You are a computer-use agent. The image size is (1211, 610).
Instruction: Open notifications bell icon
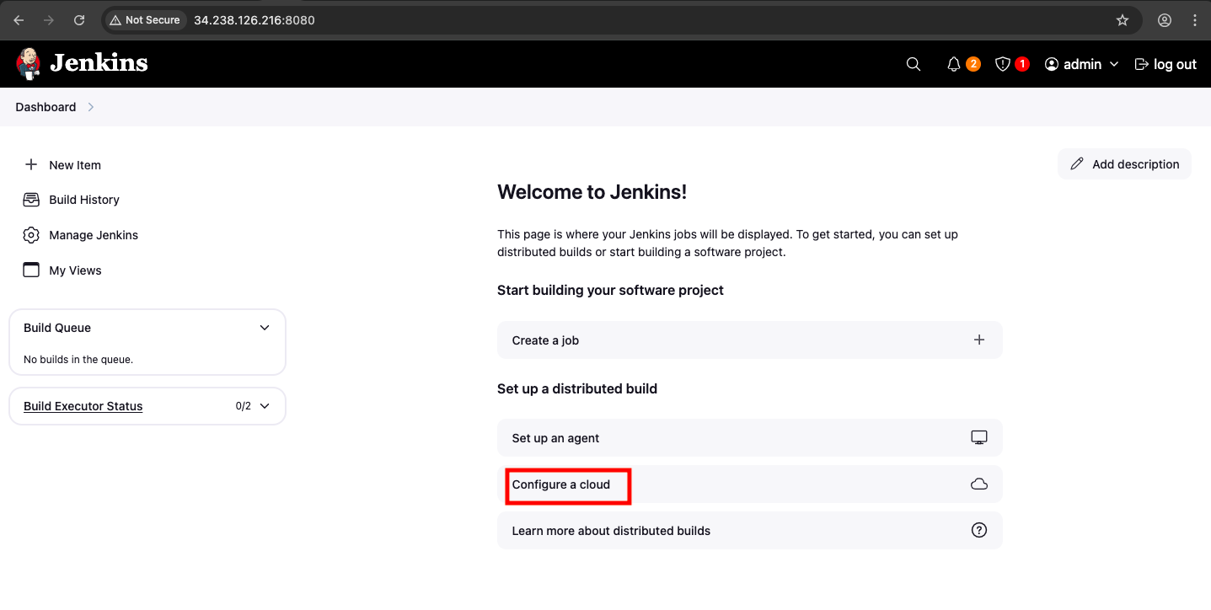[954, 64]
